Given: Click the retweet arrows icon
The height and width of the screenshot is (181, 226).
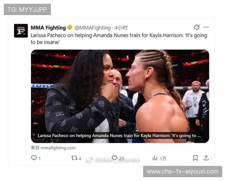Looking at the screenshot, I should (x=74, y=158).
